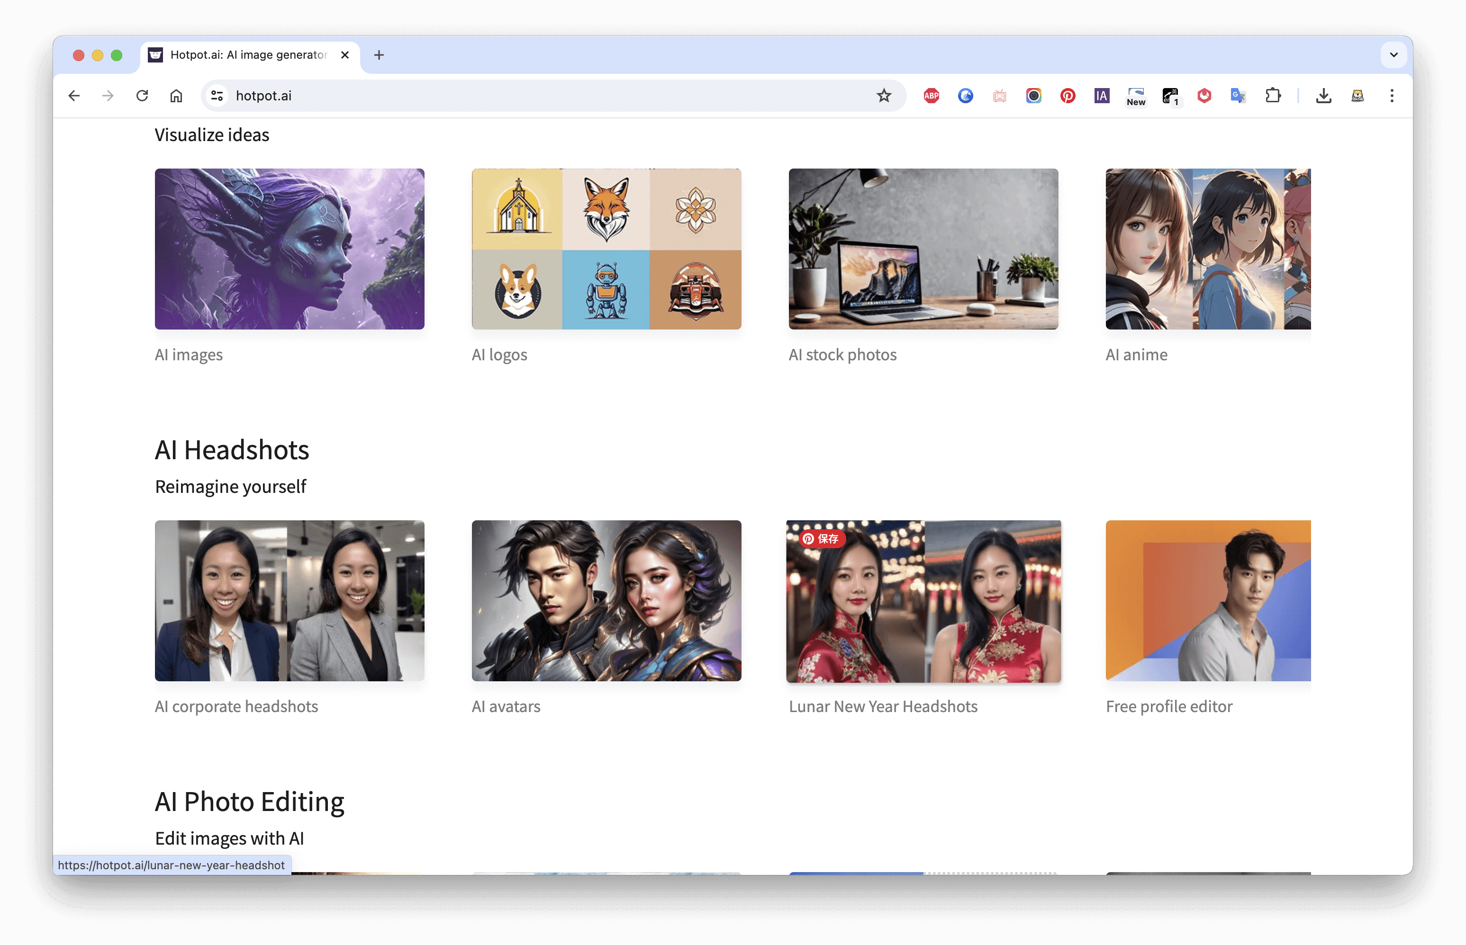View site information icon in address bar
Screen dimensions: 1466x945
point(217,96)
